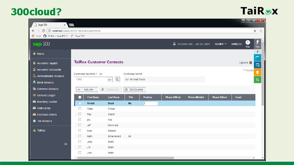The height and width of the screenshot is (165, 294).
Task: Click the dark blue screen icon in side strip
Action: click(258, 65)
